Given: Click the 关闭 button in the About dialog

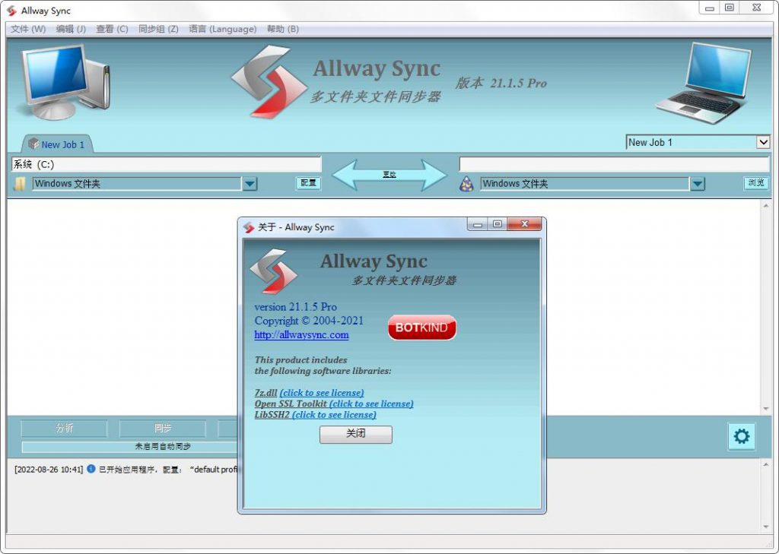Looking at the screenshot, I should click(355, 434).
